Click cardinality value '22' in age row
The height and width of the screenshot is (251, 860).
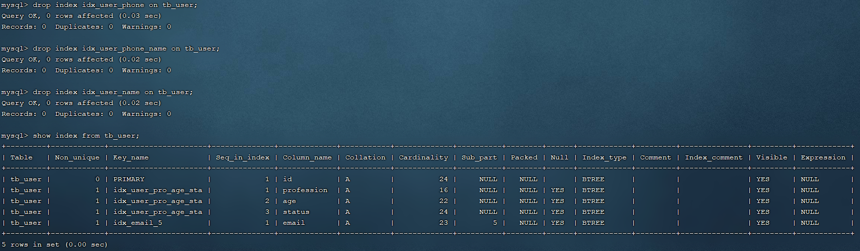(444, 201)
